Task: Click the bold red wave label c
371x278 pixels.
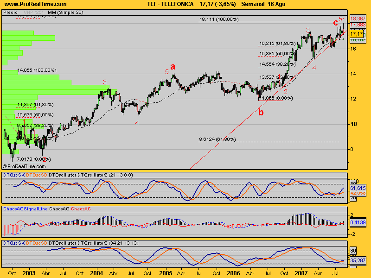Action: pos(335,23)
